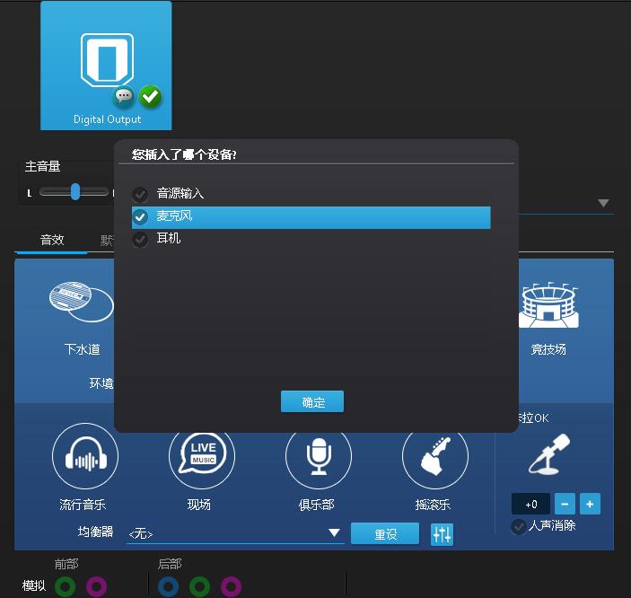Click the karaoke microphone icon

coord(549,454)
